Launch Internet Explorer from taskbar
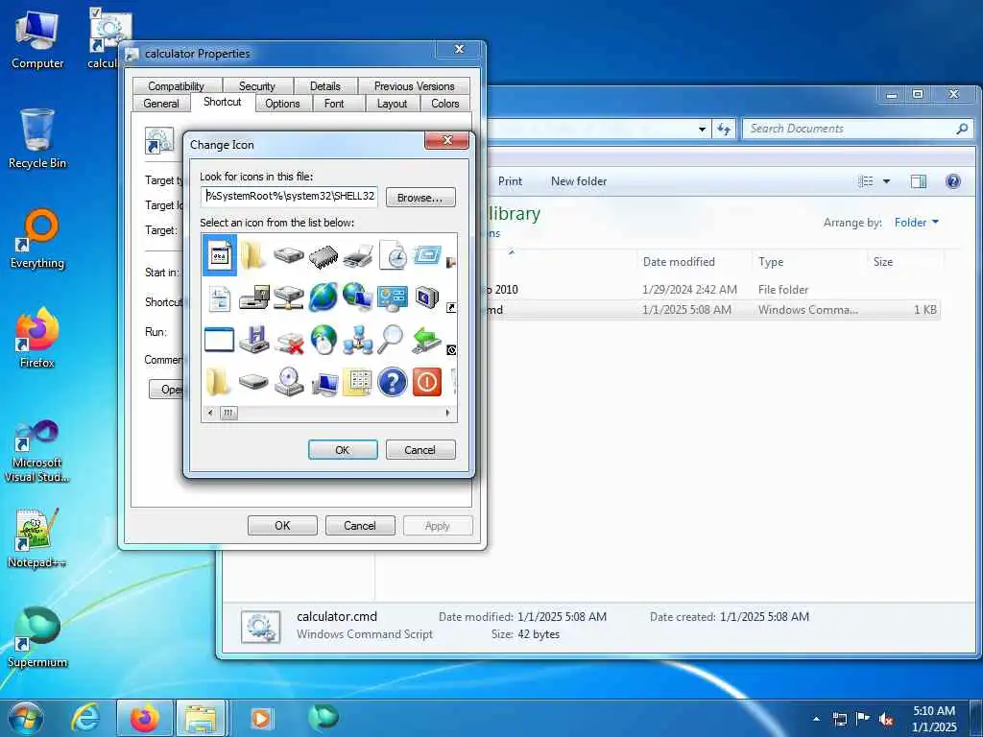 point(85,718)
